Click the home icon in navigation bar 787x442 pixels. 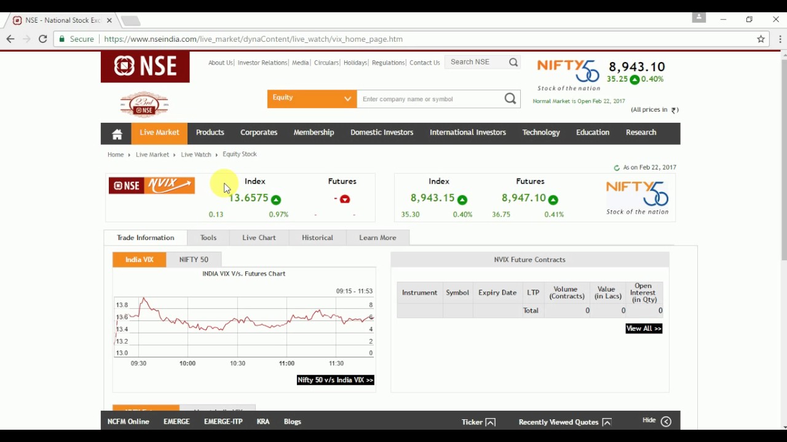click(x=117, y=134)
